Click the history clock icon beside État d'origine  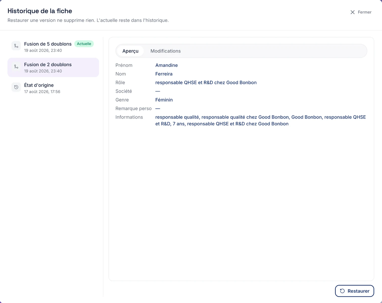[x=16, y=87]
